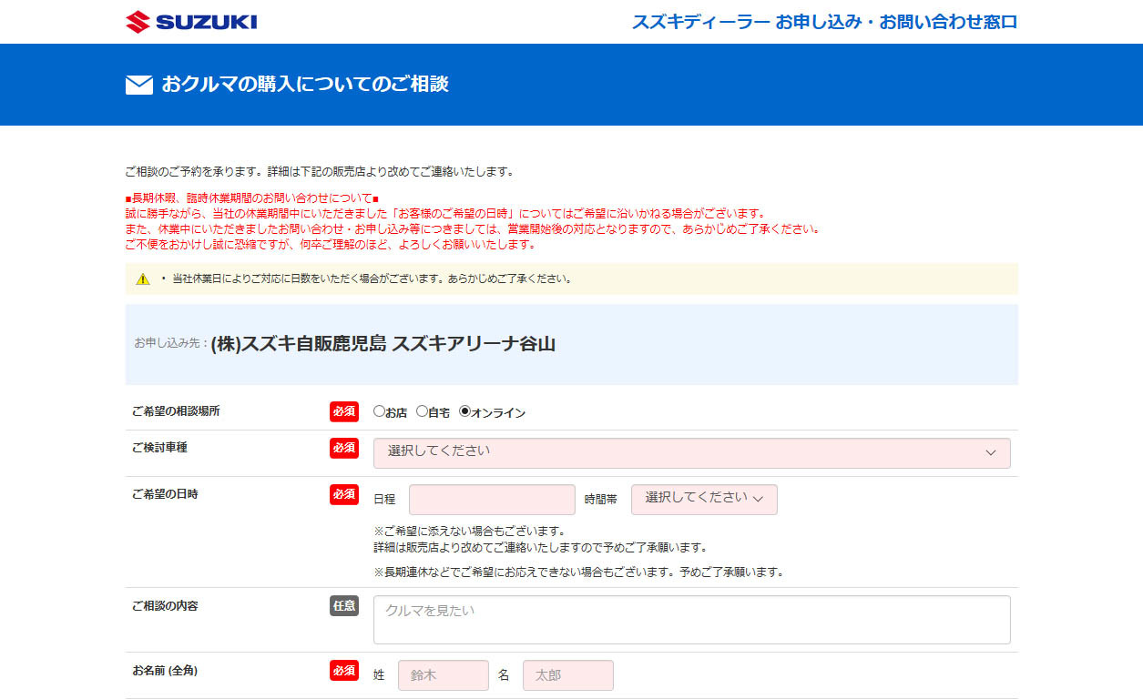Open the ご検討車種 dropdown
The image size is (1143, 699).
(691, 452)
